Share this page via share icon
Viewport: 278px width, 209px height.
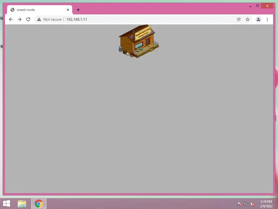(x=239, y=19)
